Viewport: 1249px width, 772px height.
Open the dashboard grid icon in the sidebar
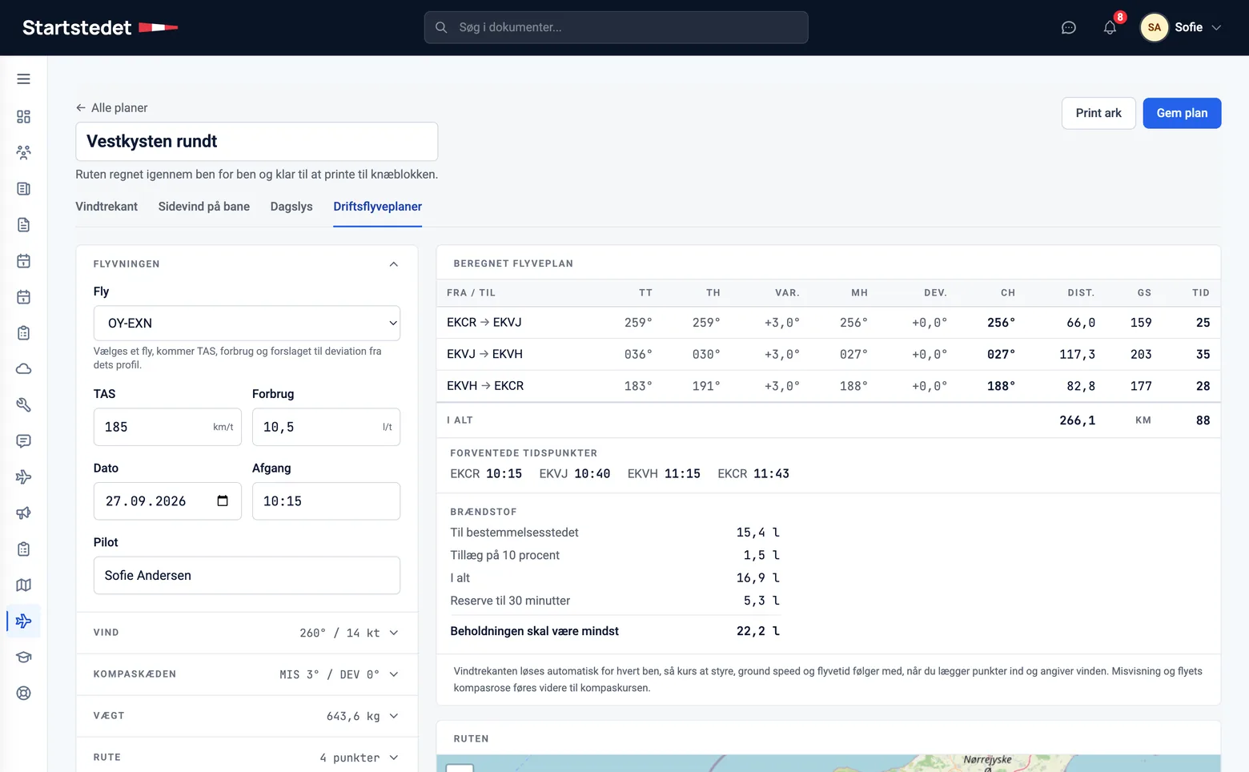tap(24, 117)
